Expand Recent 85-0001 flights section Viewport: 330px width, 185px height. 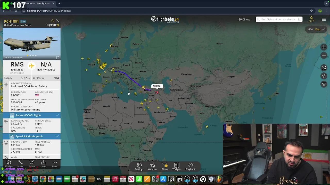[x=32, y=115]
